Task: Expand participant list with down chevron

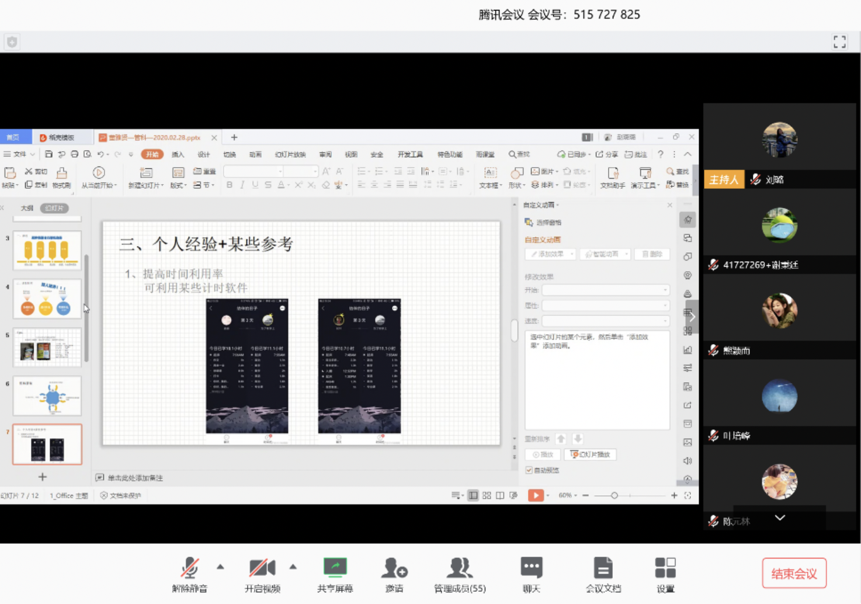Action: tap(780, 518)
